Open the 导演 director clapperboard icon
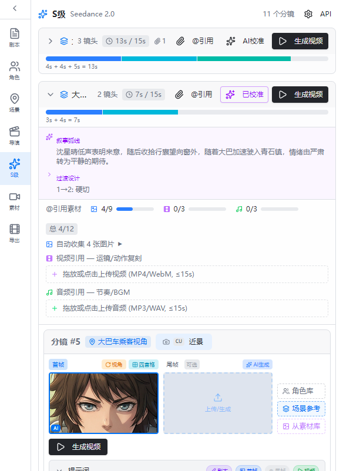 point(15,136)
